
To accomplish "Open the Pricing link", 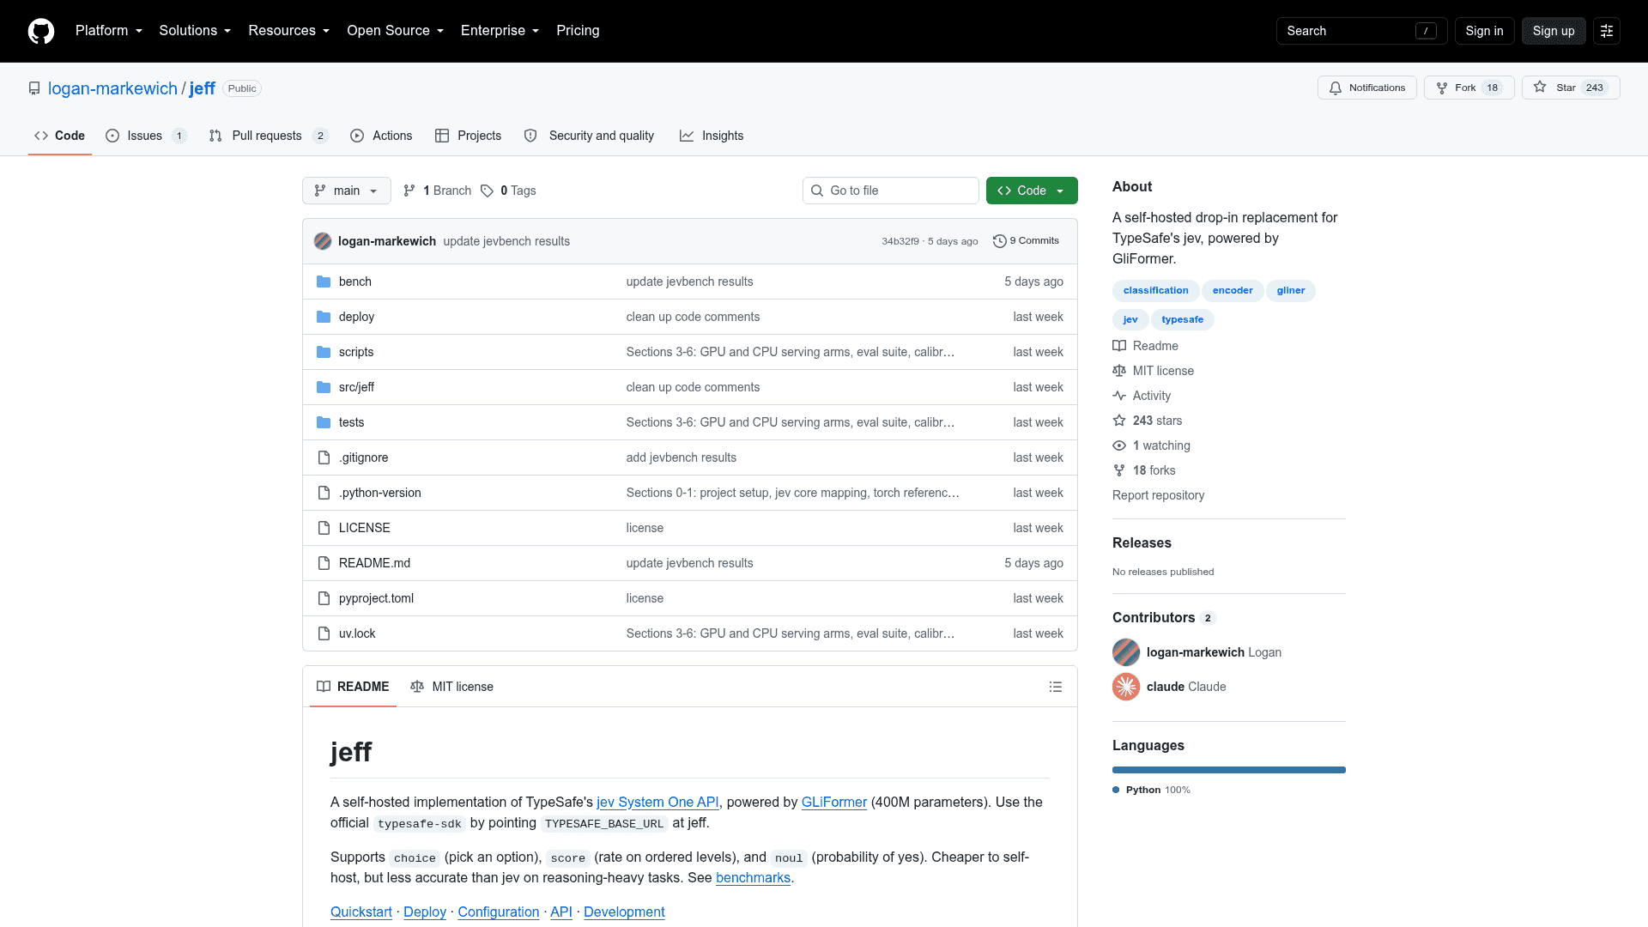I will point(578,31).
